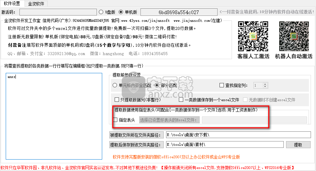Viewport: 316px width, 171px height.
Task: Click the 提取 button
Action: [298, 144]
